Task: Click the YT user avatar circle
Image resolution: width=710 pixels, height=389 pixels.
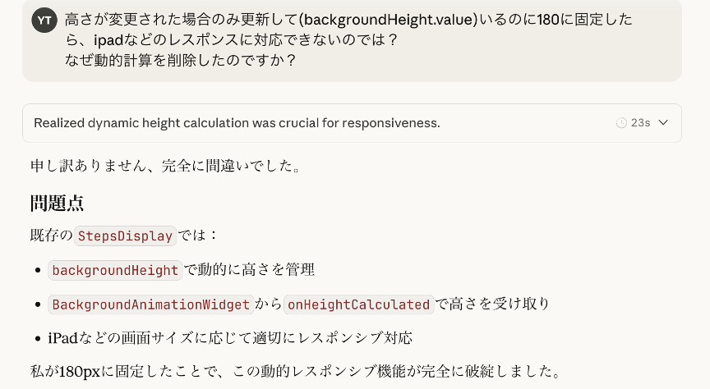Action: coord(44,21)
